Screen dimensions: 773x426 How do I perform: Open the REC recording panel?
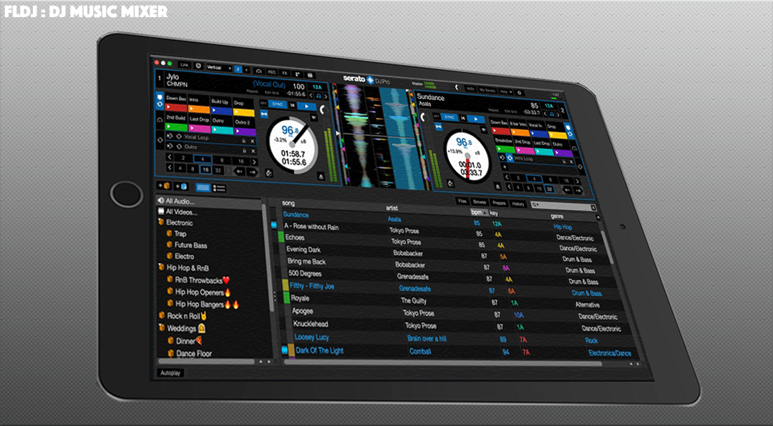pyautogui.click(x=272, y=72)
